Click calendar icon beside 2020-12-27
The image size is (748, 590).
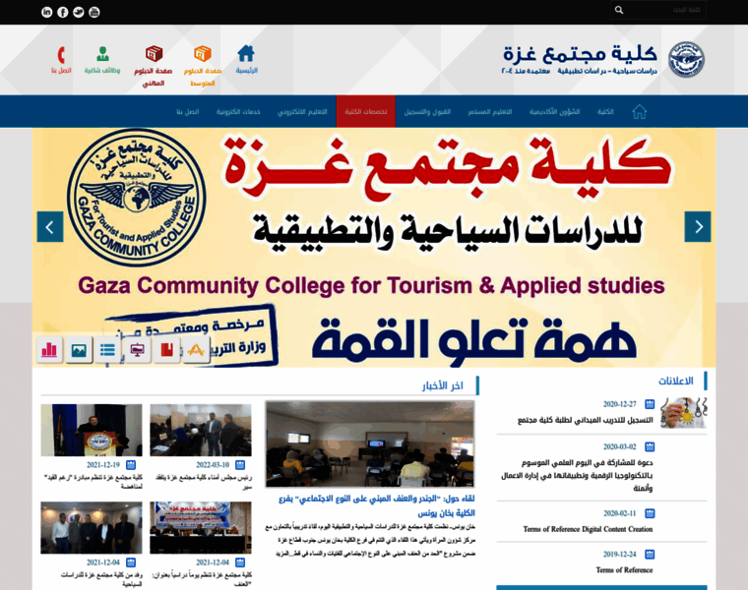click(650, 404)
